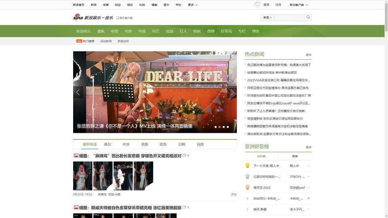Open first 麻辣鸡 photo thumbnail
The image size is (388, 218).
click(82, 176)
